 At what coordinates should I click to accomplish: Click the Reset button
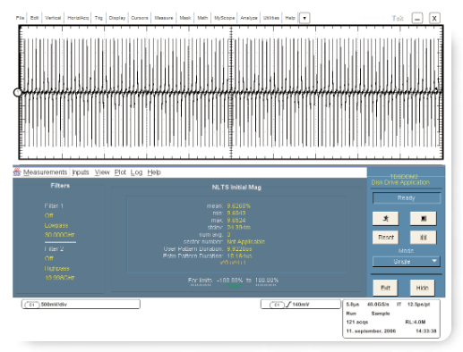coord(386,238)
